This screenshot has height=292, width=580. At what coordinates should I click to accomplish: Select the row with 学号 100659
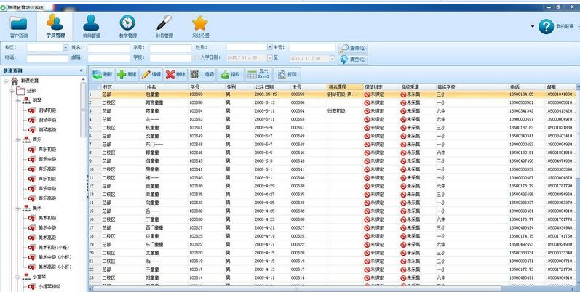click(332, 94)
